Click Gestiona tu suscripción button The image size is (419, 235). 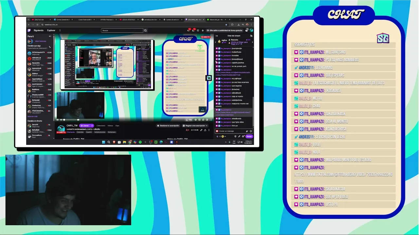click(168, 126)
